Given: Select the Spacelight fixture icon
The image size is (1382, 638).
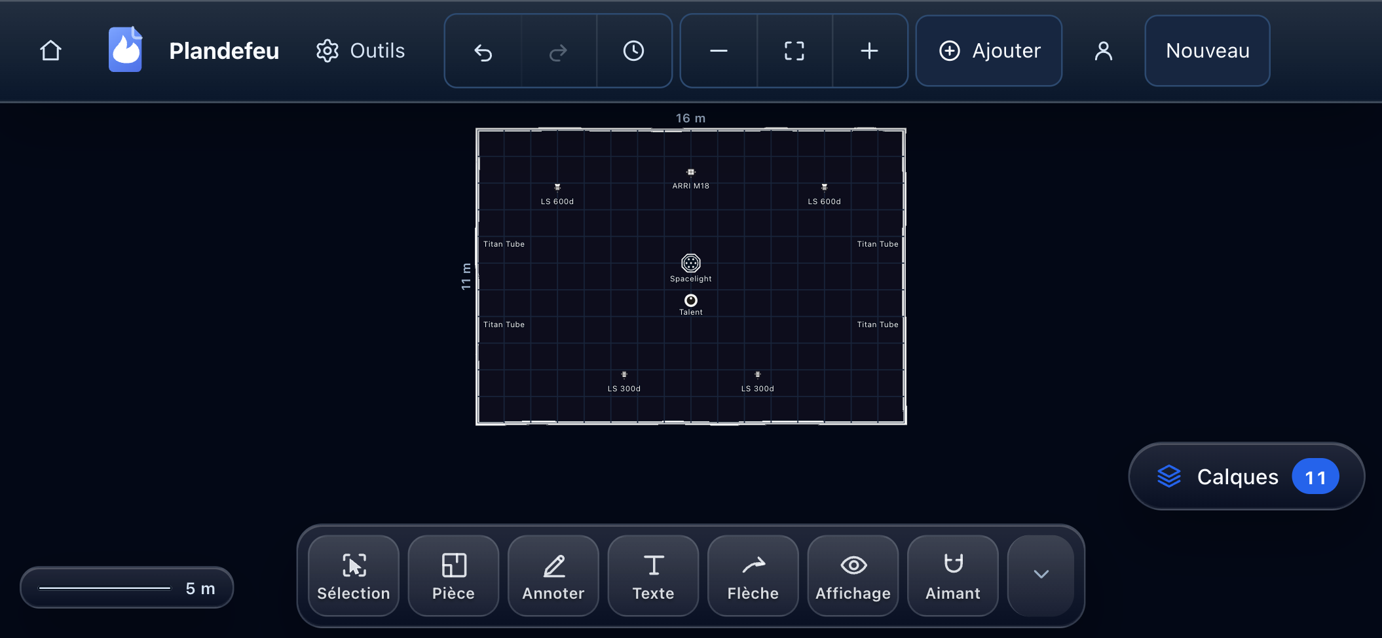Looking at the screenshot, I should coord(690,263).
